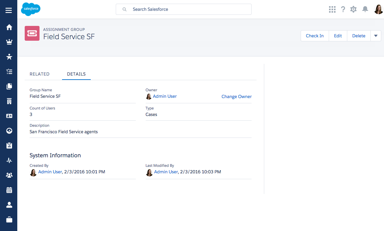The height and width of the screenshot is (231, 384).
Task: Click Type value Cases
Action: pyautogui.click(x=151, y=114)
